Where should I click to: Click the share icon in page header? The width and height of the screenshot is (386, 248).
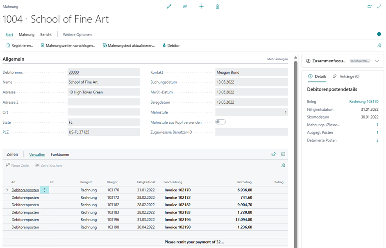[185, 7]
